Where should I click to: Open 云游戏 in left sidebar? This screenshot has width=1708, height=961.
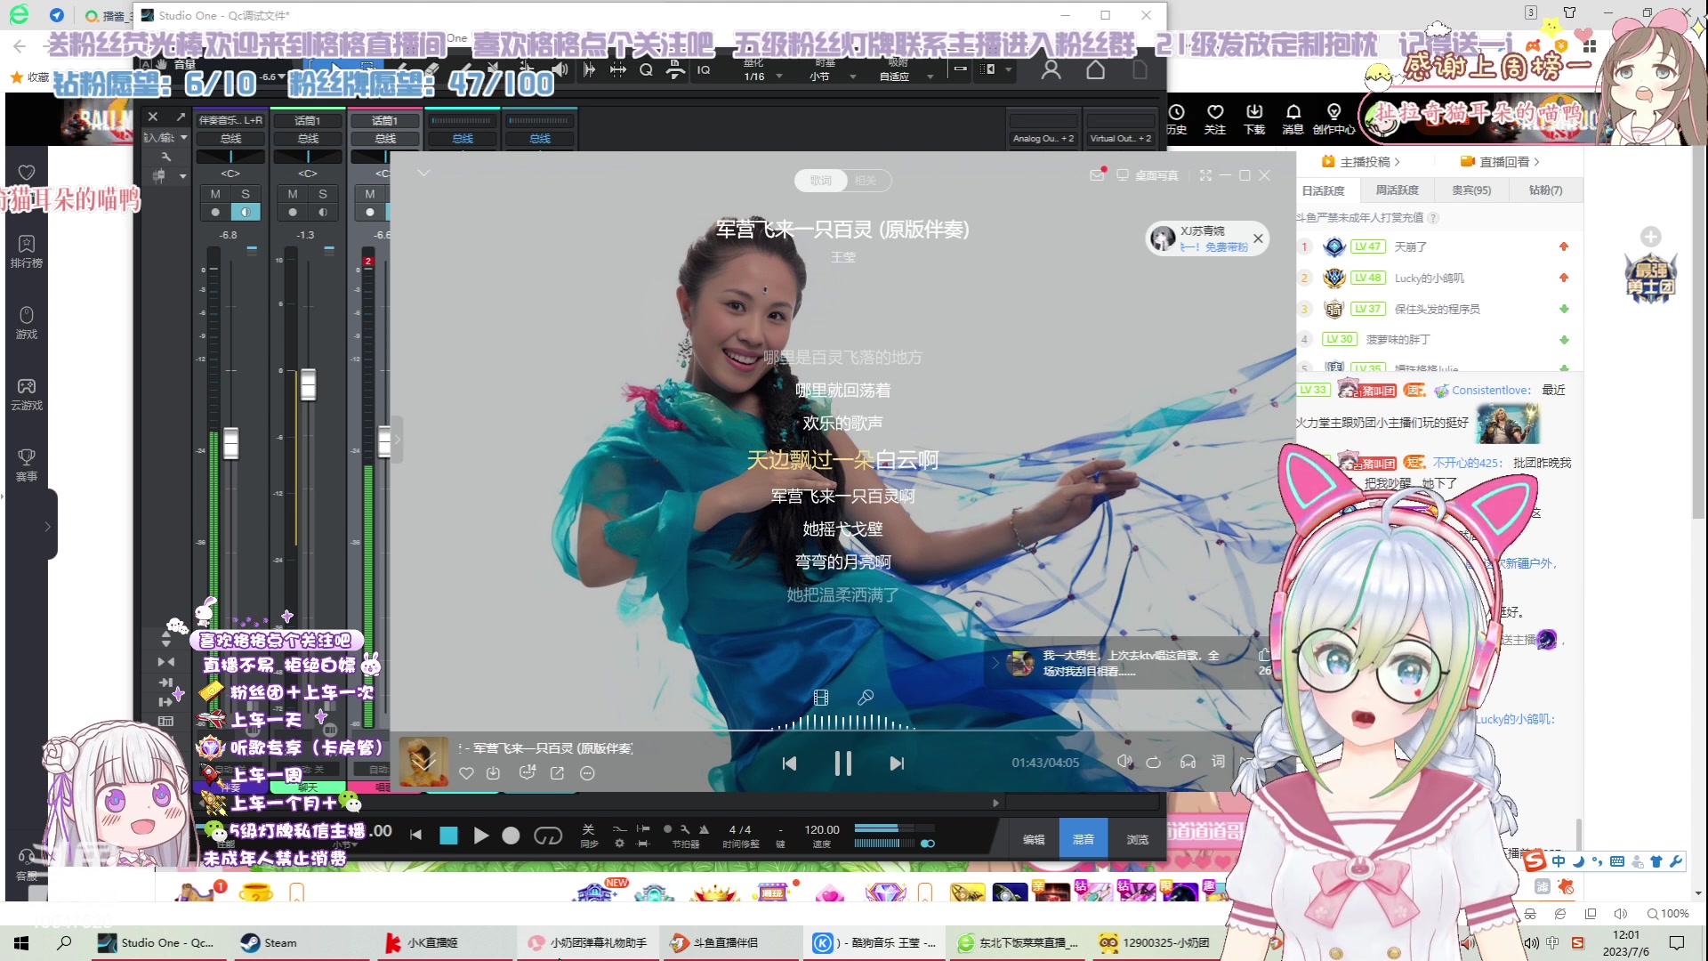pyautogui.click(x=27, y=394)
